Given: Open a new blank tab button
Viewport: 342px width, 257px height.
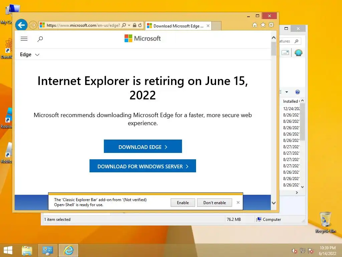Looking at the screenshot, I should coord(216,26).
